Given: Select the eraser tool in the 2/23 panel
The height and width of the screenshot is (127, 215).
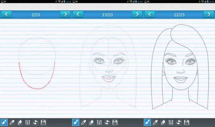Looking at the screenshot, I should pyautogui.click(x=20, y=122).
